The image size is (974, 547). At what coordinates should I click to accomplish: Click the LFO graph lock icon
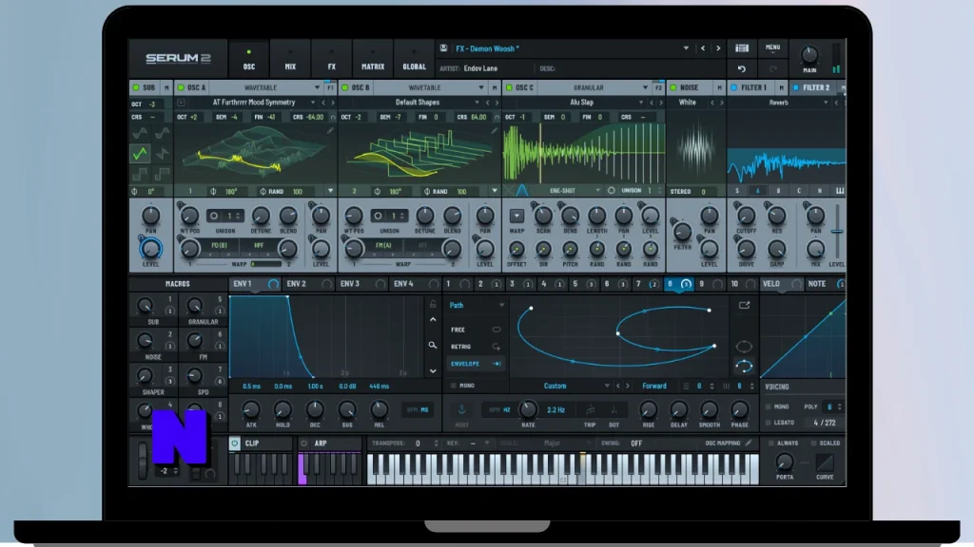433,304
